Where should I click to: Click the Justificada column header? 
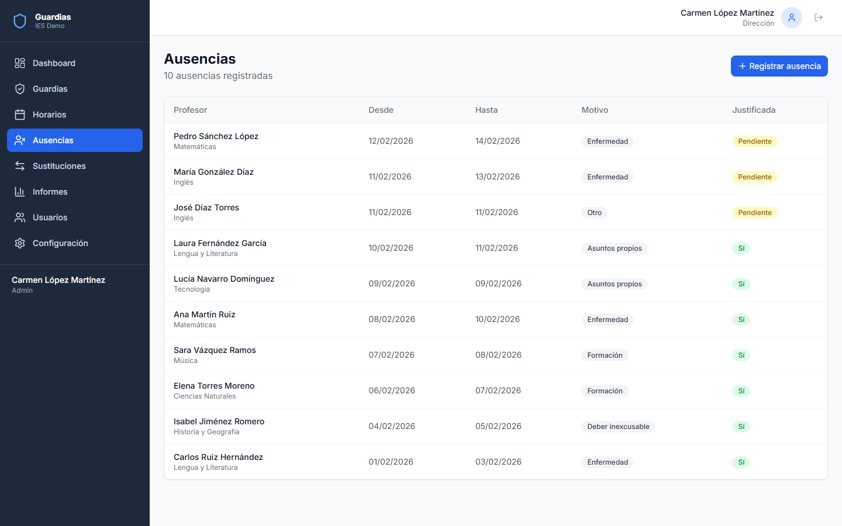pos(754,110)
